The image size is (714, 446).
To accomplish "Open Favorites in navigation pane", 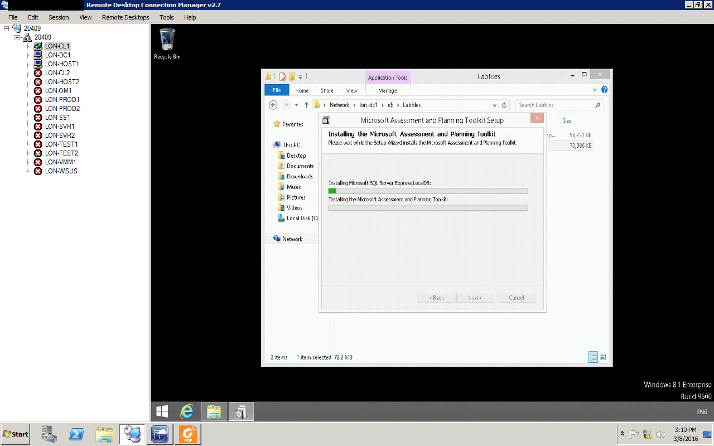I will click(288, 124).
